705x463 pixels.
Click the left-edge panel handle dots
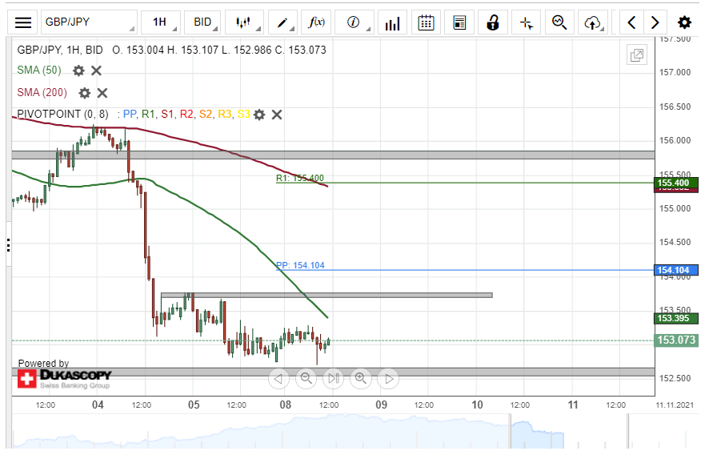(x=9, y=245)
